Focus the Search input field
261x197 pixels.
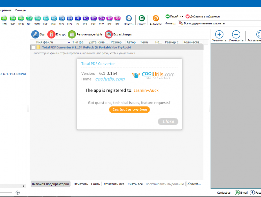click(x=197, y=184)
